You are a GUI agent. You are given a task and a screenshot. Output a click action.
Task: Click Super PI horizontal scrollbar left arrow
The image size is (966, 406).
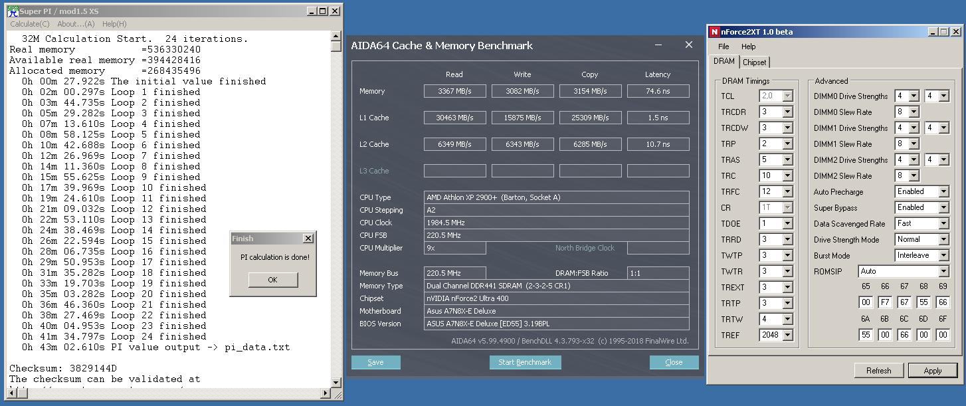coord(11,393)
